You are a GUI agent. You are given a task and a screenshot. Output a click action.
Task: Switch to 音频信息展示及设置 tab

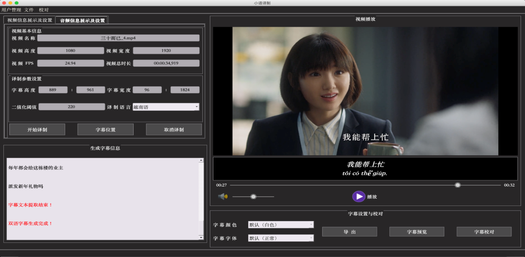pyautogui.click(x=82, y=20)
